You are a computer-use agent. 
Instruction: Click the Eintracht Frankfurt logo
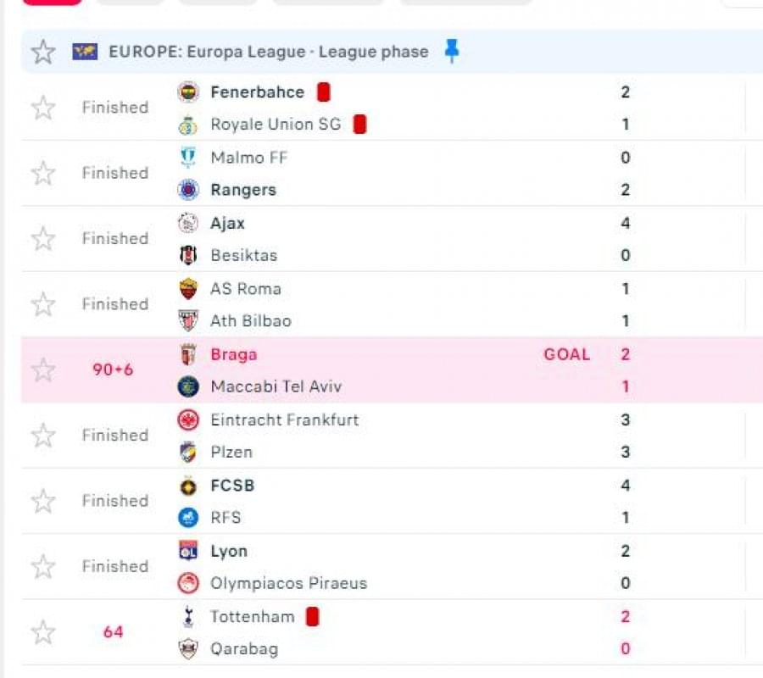188,420
